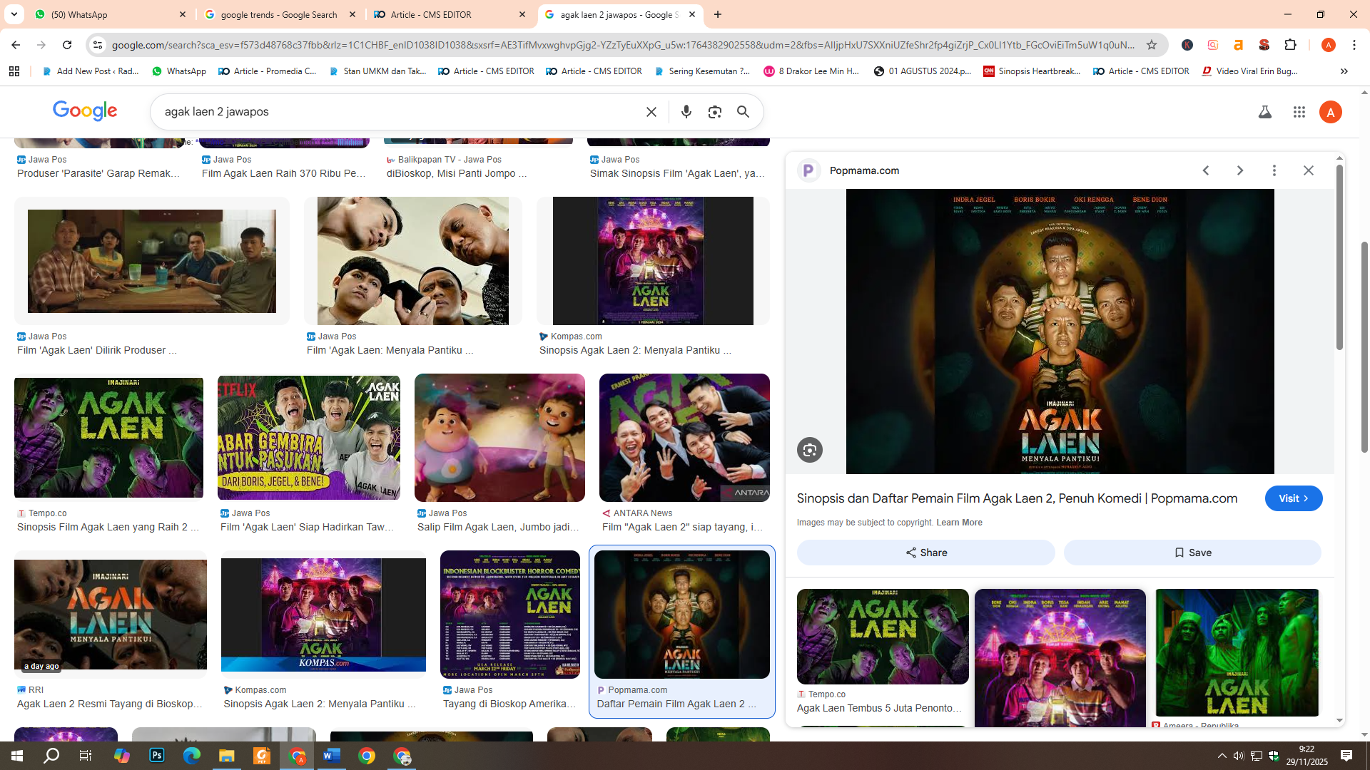
Task: Open the Google apps grid
Action: (x=1299, y=112)
